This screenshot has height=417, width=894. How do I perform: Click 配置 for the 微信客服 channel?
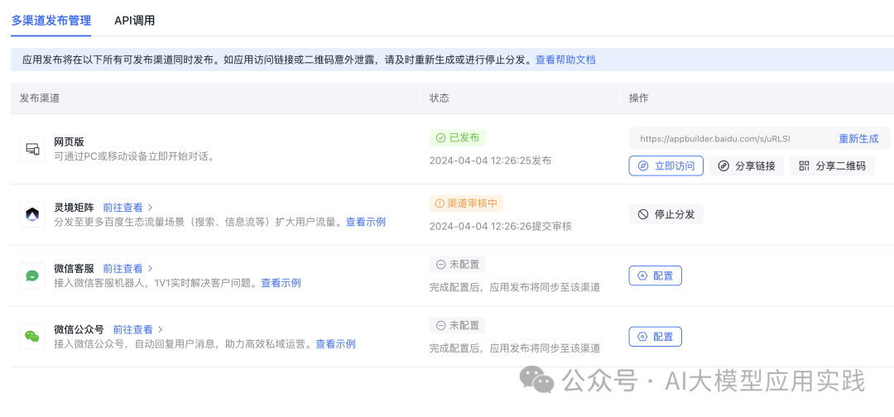tap(655, 276)
